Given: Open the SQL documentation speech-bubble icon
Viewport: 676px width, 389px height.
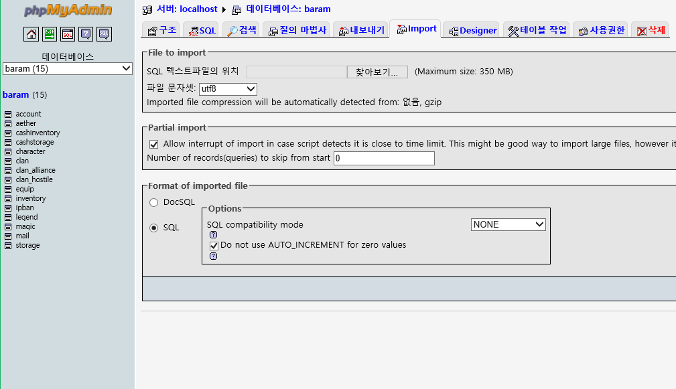Looking at the screenshot, I should coord(104,34).
